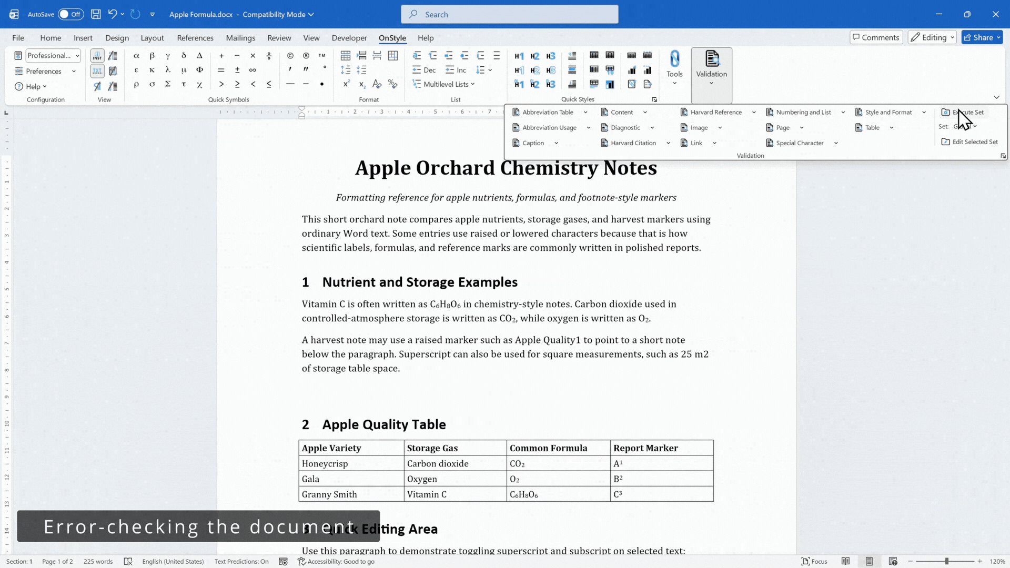1010x568 pixels.
Task: Click the Edit Selected Set icon
Action: point(945,141)
